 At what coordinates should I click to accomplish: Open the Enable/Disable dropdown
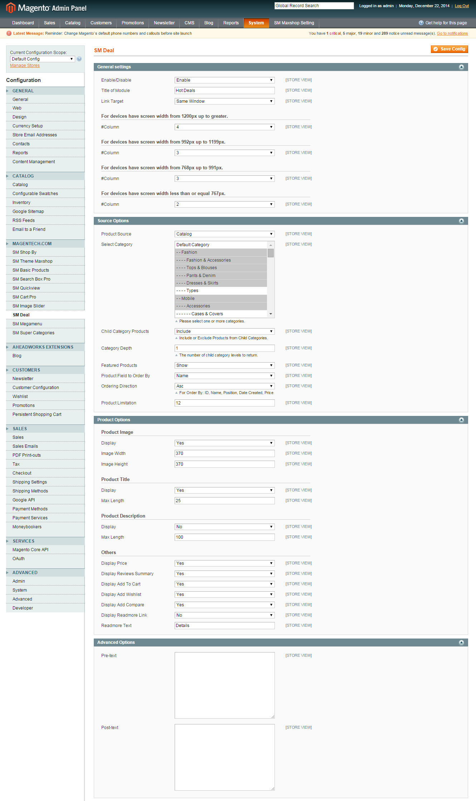tap(225, 80)
